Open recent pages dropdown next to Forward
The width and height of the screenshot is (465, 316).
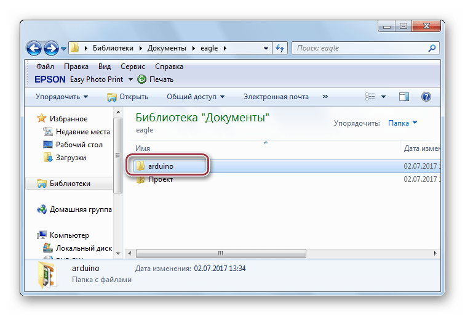pos(63,48)
